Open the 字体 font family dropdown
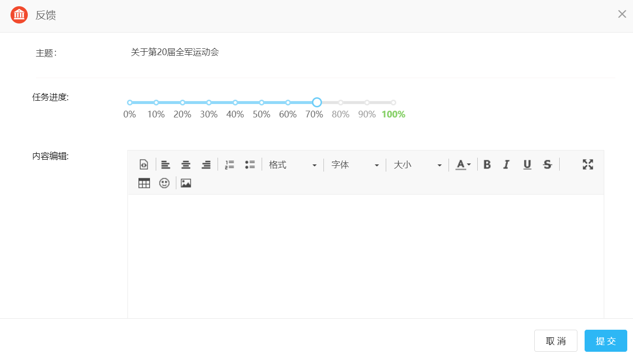This screenshot has height=358, width=633. tap(355, 164)
